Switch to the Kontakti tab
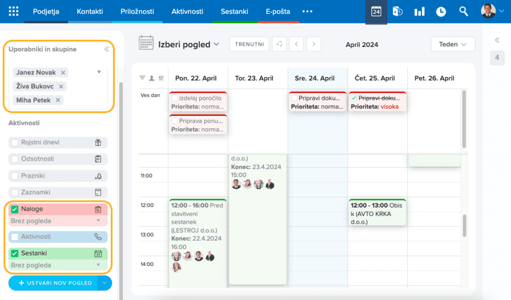This screenshot has width=511, height=300. [90, 11]
